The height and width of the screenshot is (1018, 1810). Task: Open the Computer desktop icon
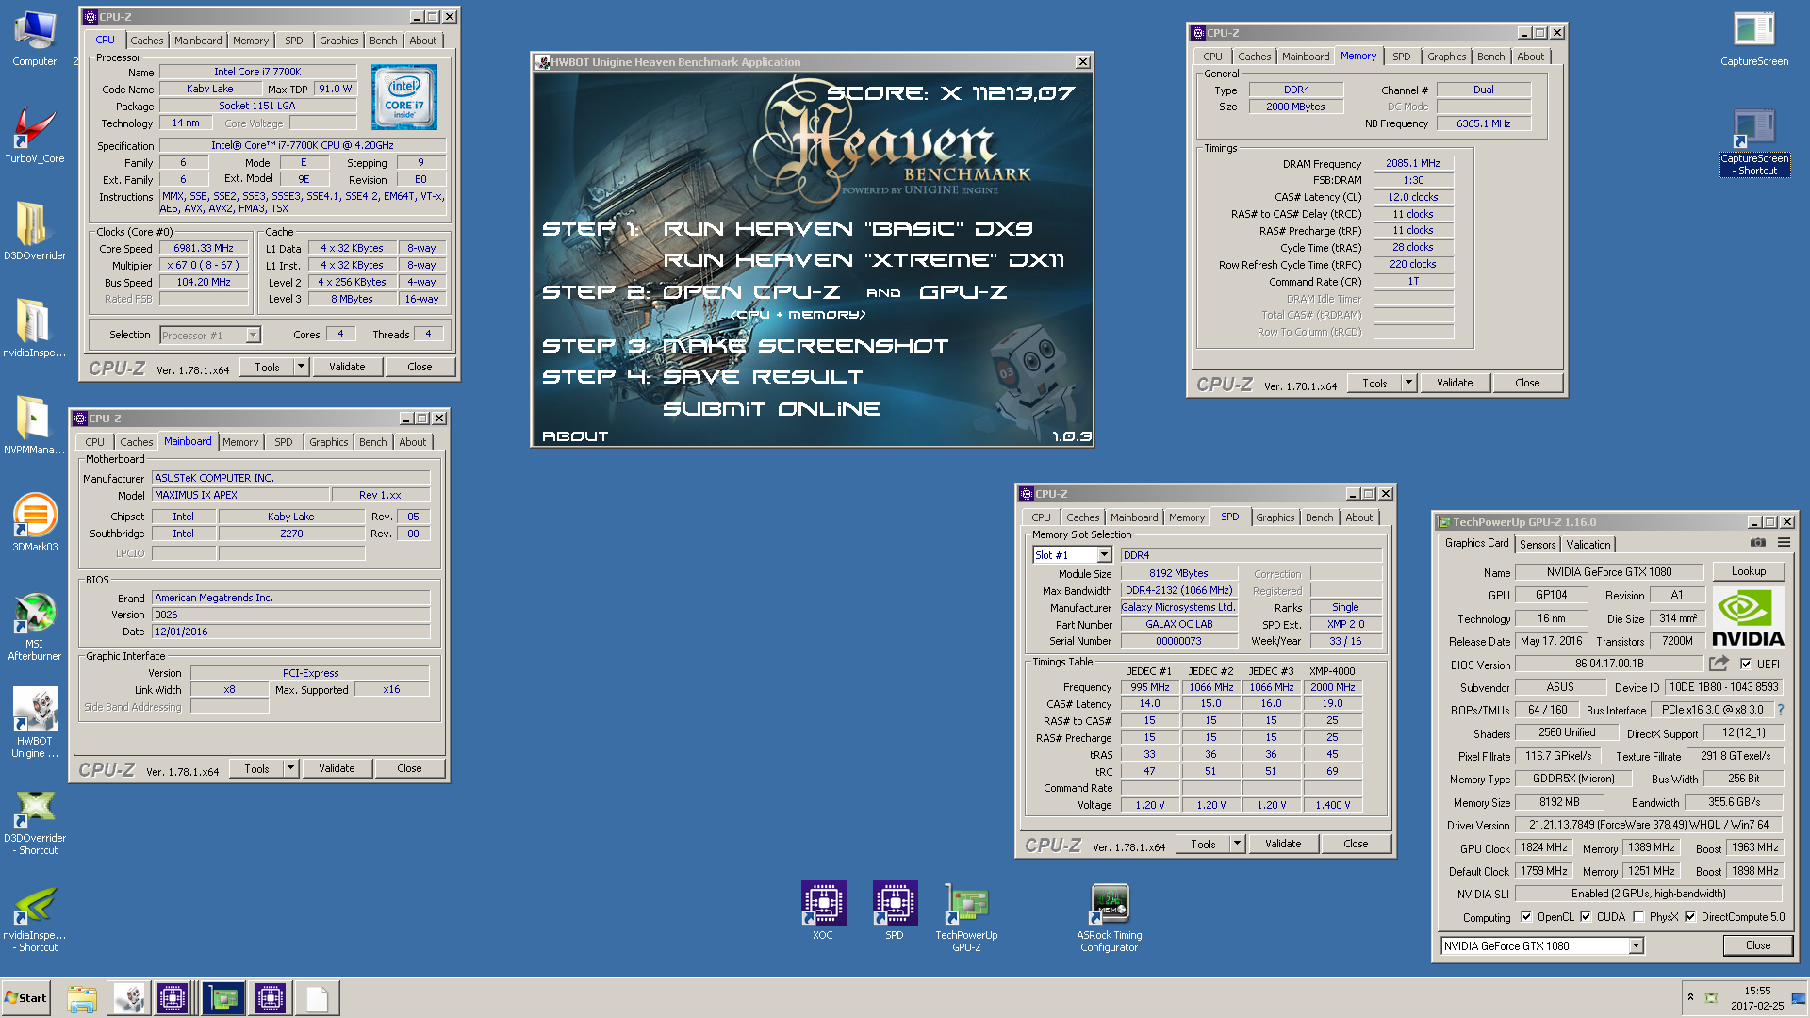35,40
